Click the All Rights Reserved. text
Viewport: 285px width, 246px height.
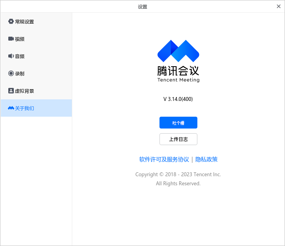click(x=178, y=183)
